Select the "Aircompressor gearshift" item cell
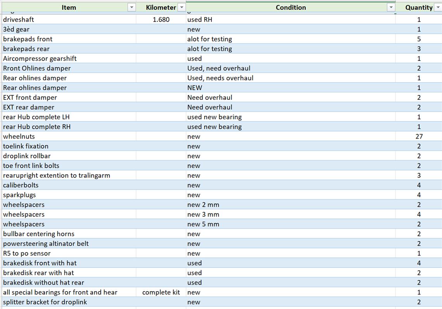Image resolution: width=442 pixels, height=309 pixels. tap(69, 59)
